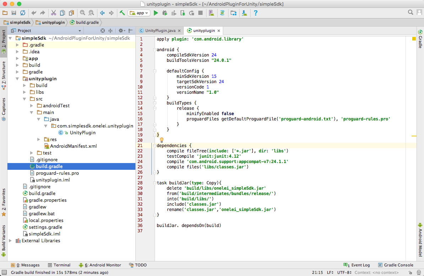Click the Make Project hammer icon
Screen dimensions: 424x276
[x=122, y=13]
